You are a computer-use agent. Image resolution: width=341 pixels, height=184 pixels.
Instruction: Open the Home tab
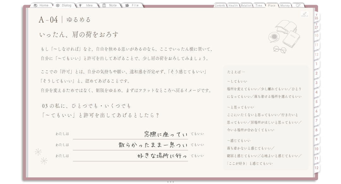[x=41, y=5]
